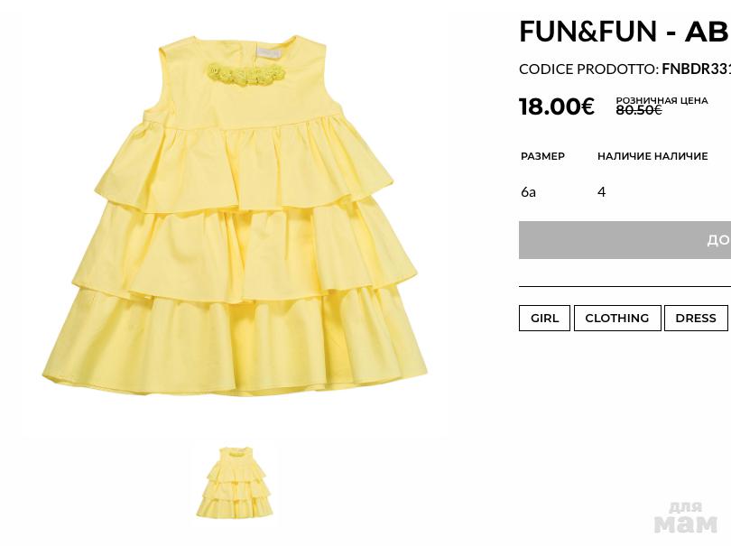Click the для мам watermark logo
Image resolution: width=731 pixels, height=546 pixels.
(x=685, y=517)
